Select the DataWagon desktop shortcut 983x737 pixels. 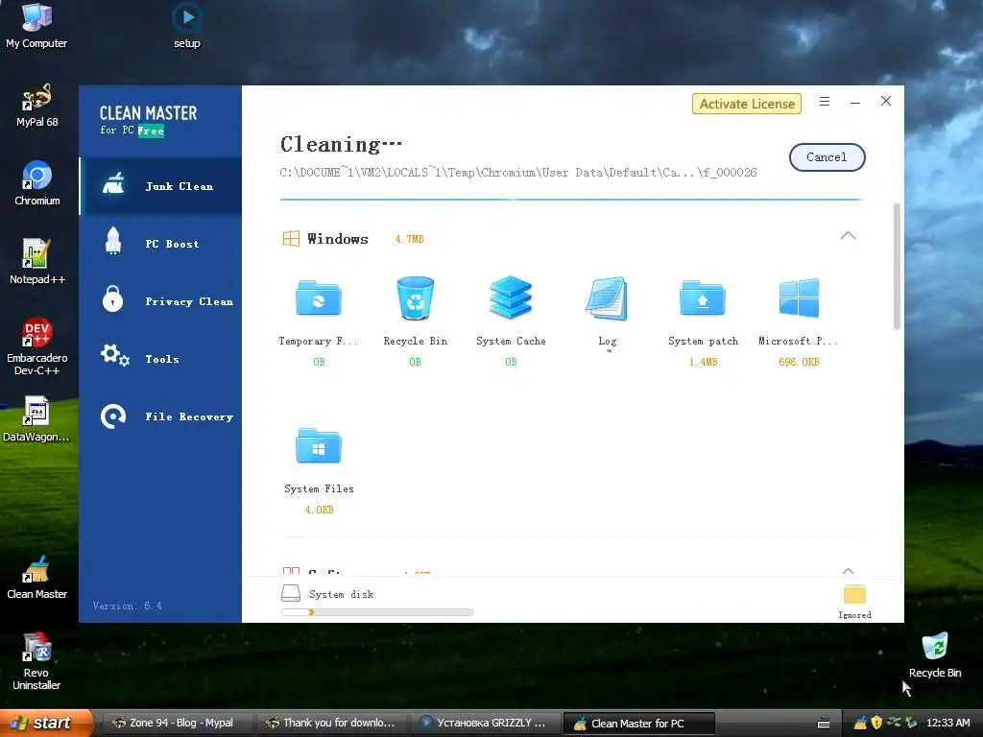tap(36, 419)
